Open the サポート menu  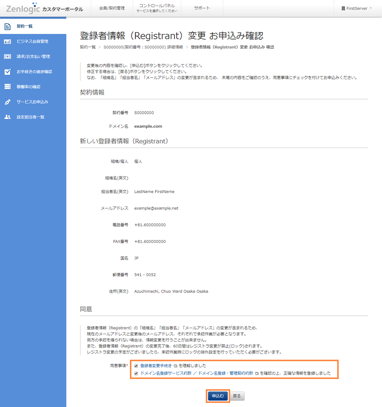pos(202,9)
